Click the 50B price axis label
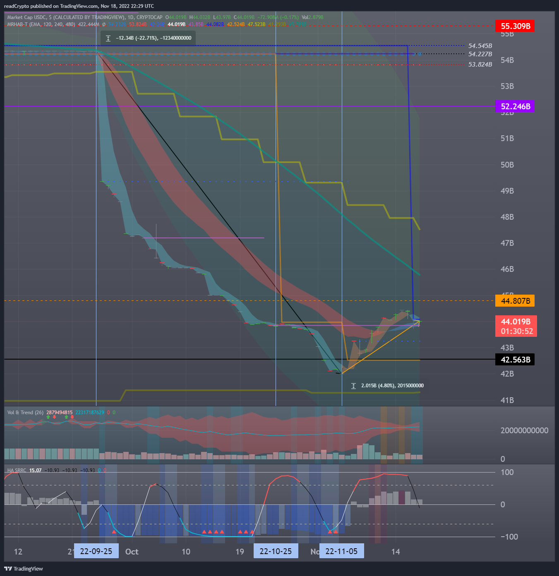 (507, 165)
